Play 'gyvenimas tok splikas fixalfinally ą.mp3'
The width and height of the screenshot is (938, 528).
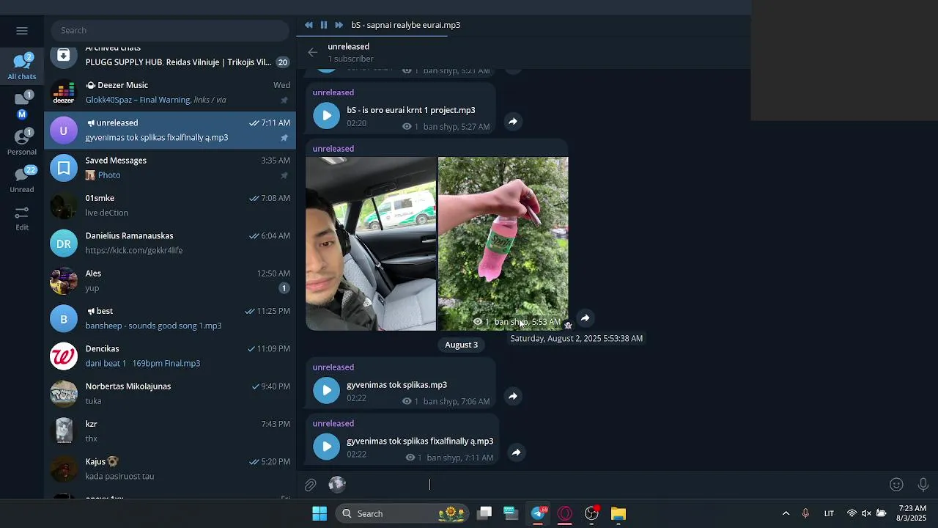327,447
